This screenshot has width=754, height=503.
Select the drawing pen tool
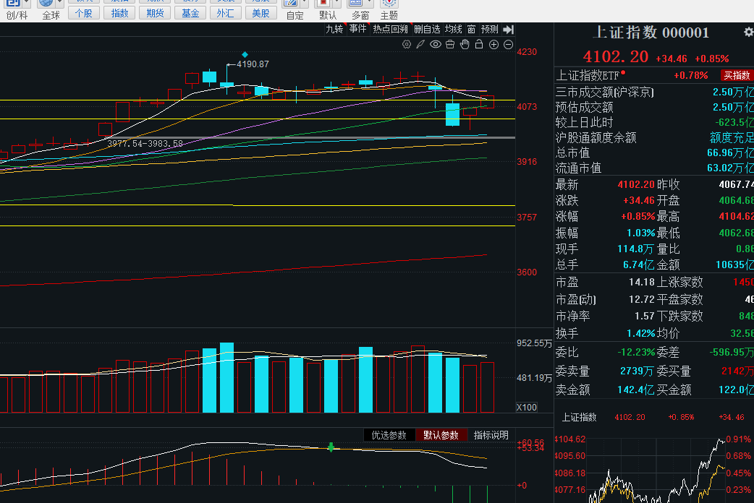[x=420, y=45]
